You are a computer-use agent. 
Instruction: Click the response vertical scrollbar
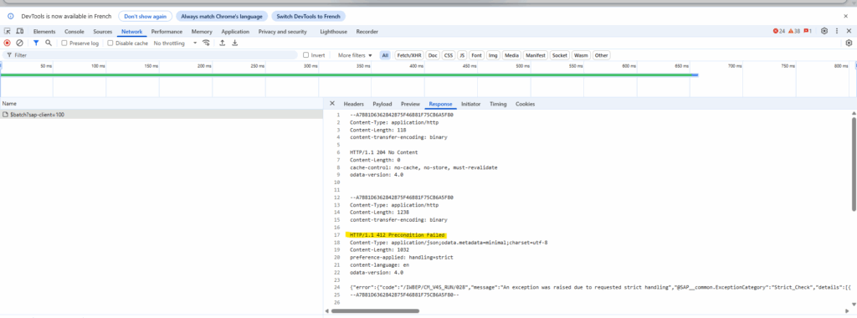[x=854, y=164]
